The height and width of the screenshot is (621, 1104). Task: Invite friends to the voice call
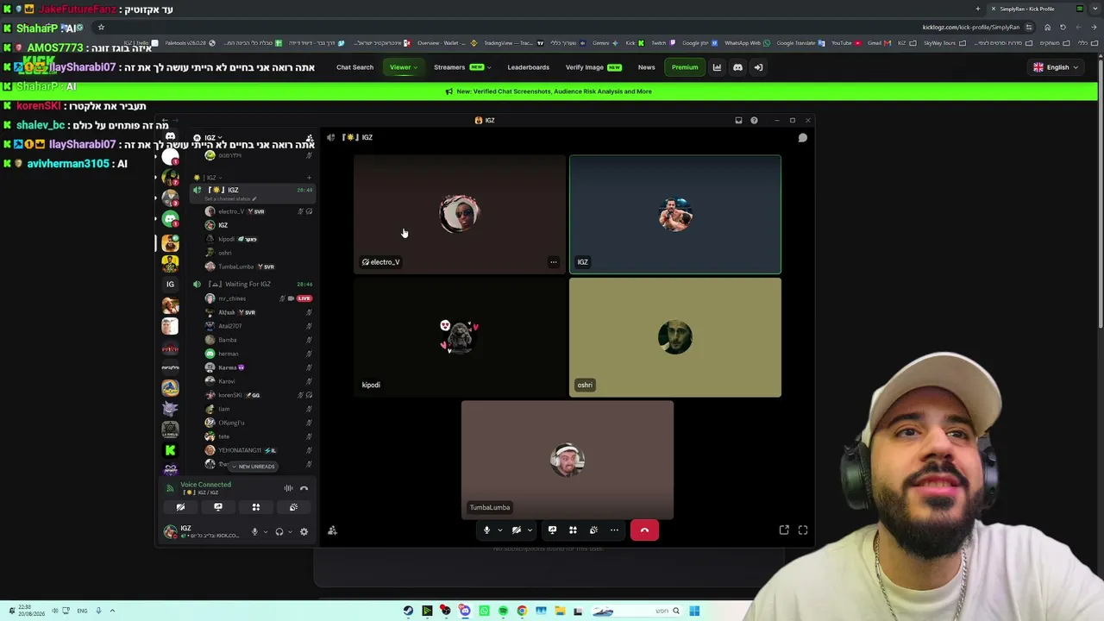pyautogui.click(x=332, y=530)
